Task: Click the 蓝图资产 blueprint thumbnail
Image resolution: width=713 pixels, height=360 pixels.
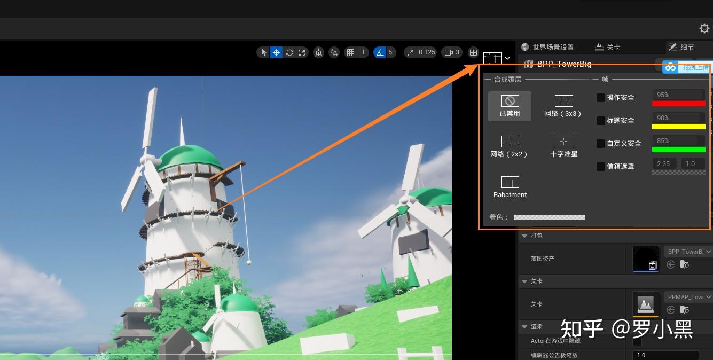Action: click(x=646, y=259)
